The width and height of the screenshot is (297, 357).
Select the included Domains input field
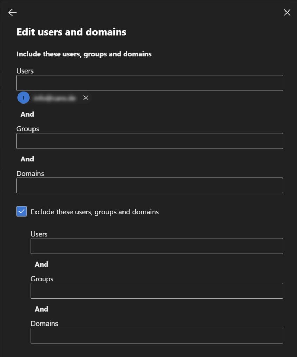click(x=149, y=185)
